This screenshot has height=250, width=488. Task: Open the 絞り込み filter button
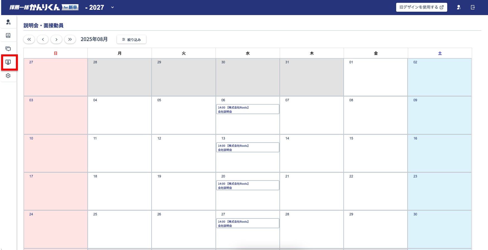point(131,40)
